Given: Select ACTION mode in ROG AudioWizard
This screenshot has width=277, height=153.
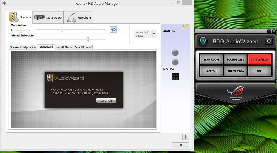Looking at the screenshot, I should pos(211,71).
